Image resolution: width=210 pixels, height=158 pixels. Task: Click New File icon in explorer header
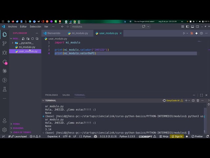(x=23, y=39)
